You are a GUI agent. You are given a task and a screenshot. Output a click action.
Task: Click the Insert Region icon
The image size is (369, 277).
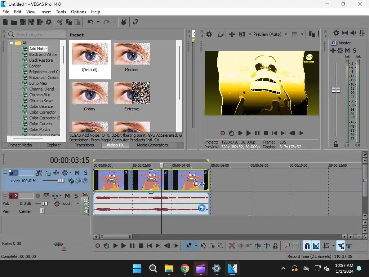pyautogui.click(x=295, y=246)
